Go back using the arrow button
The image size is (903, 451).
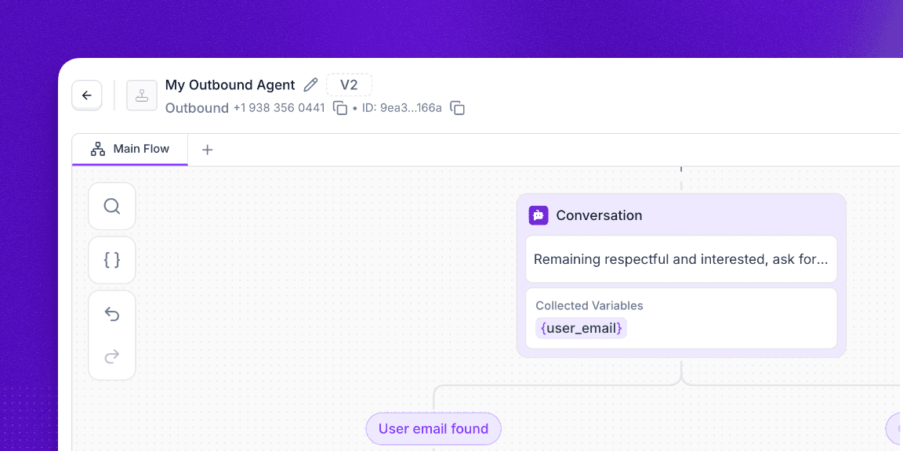87,96
